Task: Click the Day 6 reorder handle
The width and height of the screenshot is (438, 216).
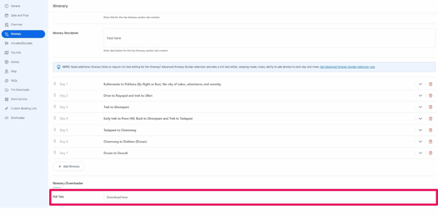Action: point(55,141)
